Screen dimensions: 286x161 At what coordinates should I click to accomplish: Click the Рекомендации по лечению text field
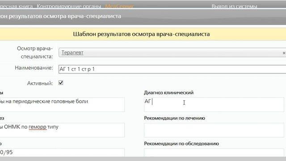pyautogui.click(x=214, y=130)
